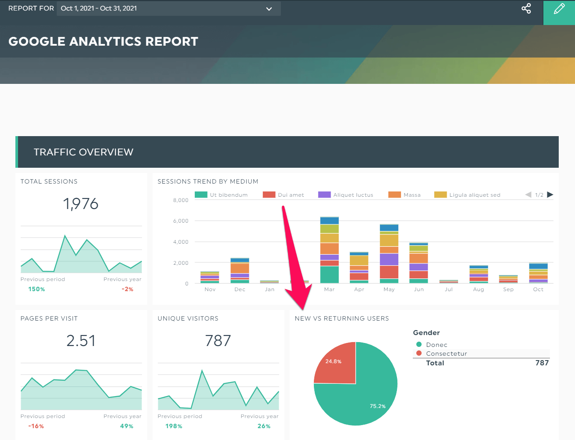Select the Consectetur gender legend dot
Screen dimensions: 575x440
419,353
